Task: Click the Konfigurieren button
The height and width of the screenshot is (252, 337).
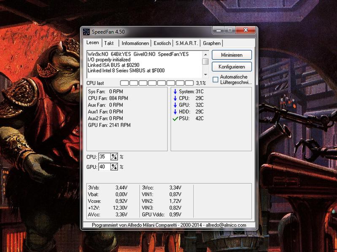Action: click(x=232, y=67)
